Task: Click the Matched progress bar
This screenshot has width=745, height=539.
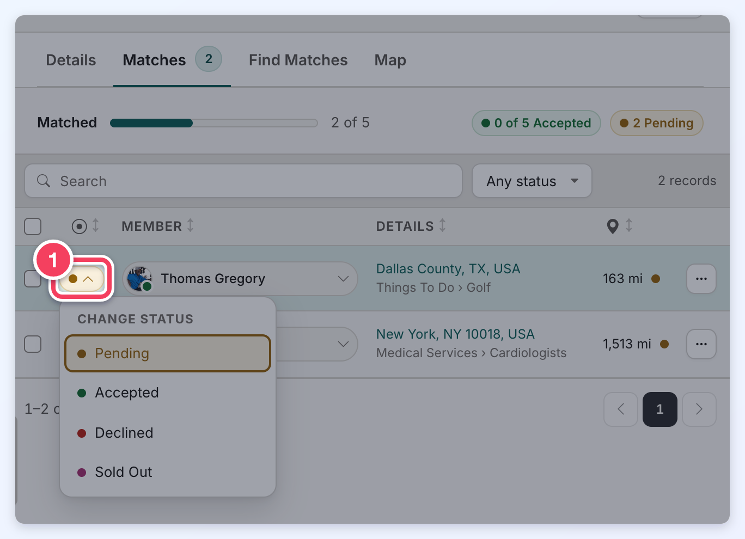Action: click(213, 123)
